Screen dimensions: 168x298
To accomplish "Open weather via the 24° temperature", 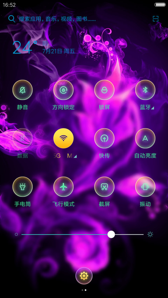I will pos(25,47).
